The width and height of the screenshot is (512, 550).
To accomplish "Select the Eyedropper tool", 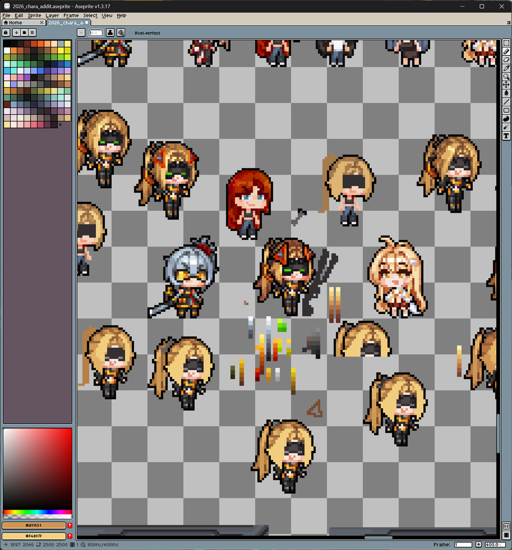I will (507, 68).
